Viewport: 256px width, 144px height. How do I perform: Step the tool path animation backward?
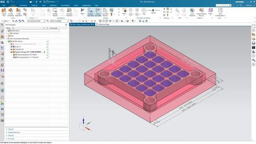pyautogui.click(x=131, y=10)
